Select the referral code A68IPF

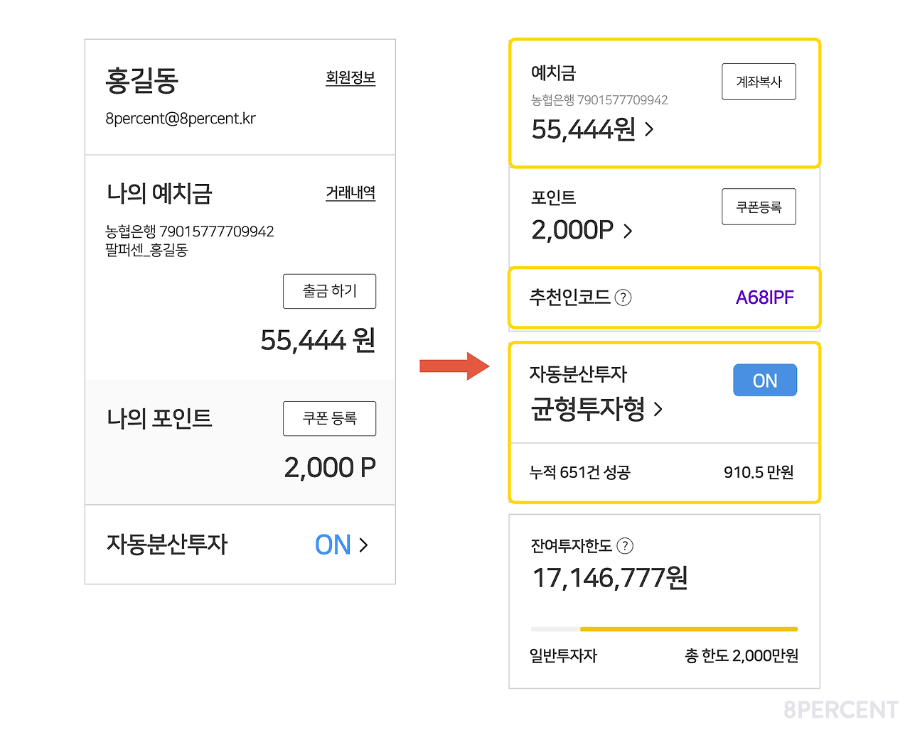tap(764, 297)
